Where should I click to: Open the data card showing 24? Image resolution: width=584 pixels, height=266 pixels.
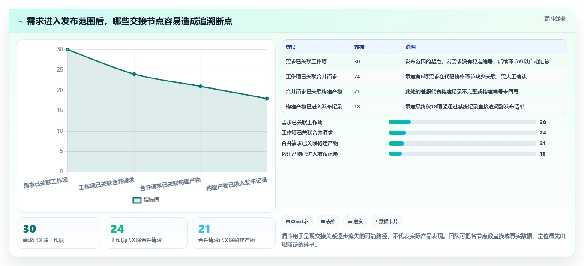point(146,233)
